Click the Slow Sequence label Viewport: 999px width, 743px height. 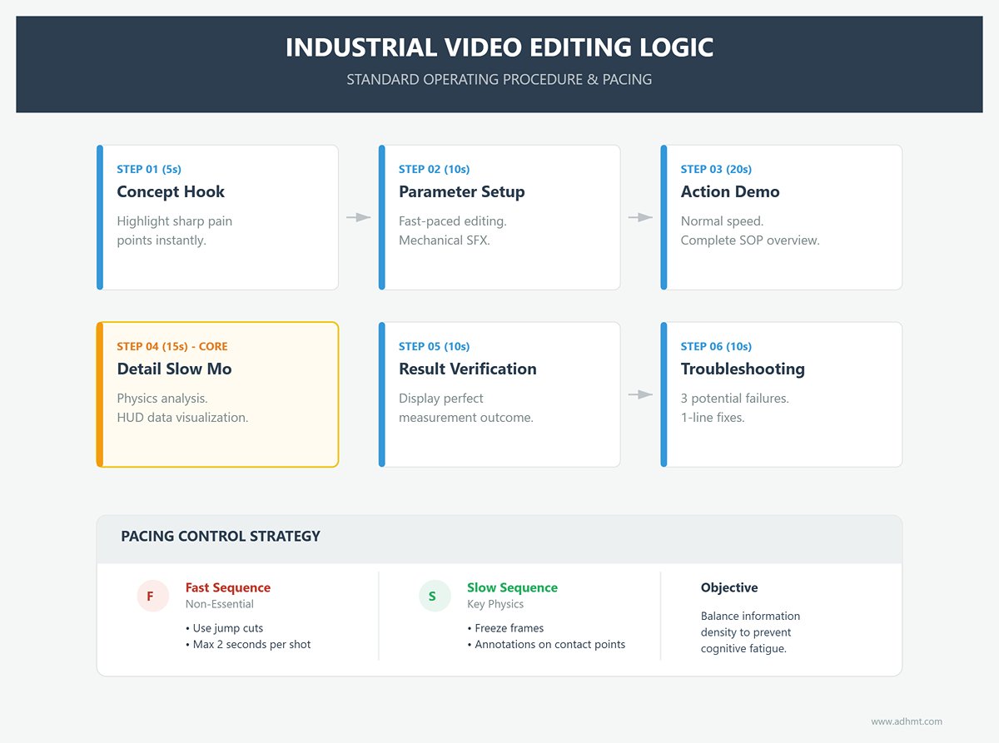click(x=512, y=587)
